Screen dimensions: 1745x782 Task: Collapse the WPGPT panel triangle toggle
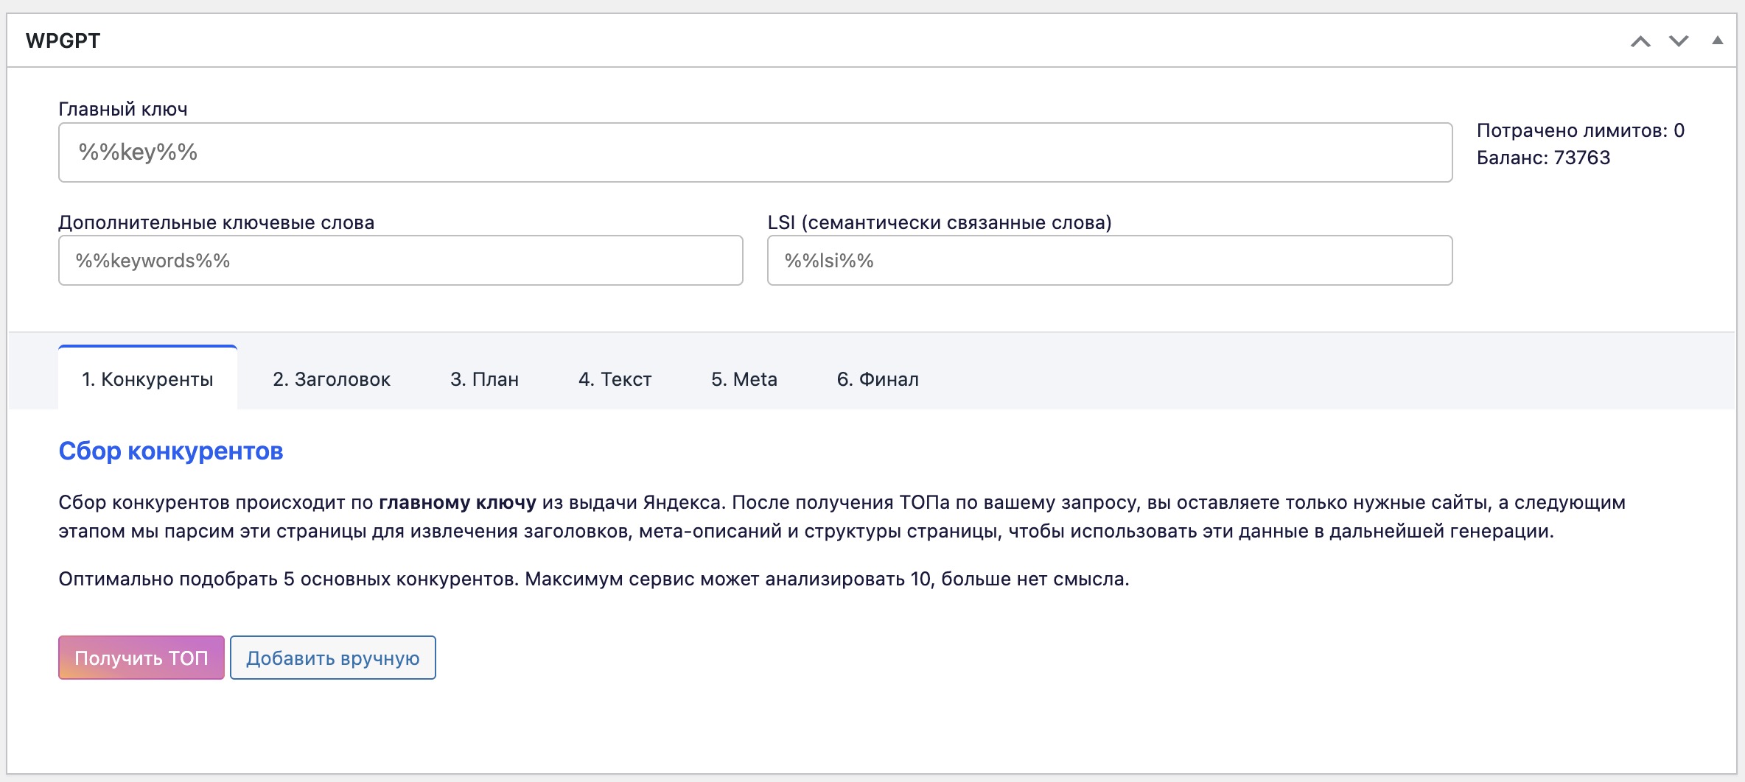(x=1717, y=40)
